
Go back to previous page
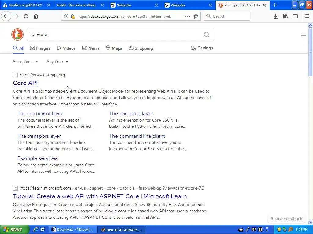click(x=6, y=16)
